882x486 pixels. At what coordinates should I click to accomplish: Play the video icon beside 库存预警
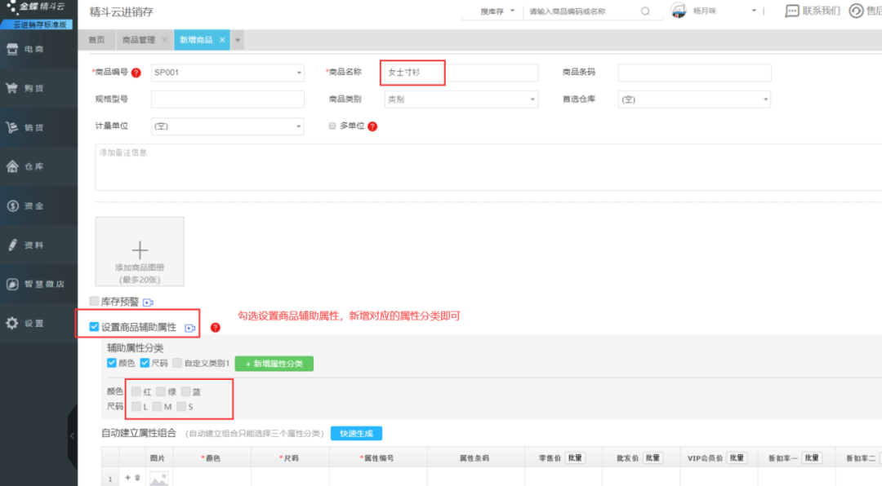tap(148, 303)
